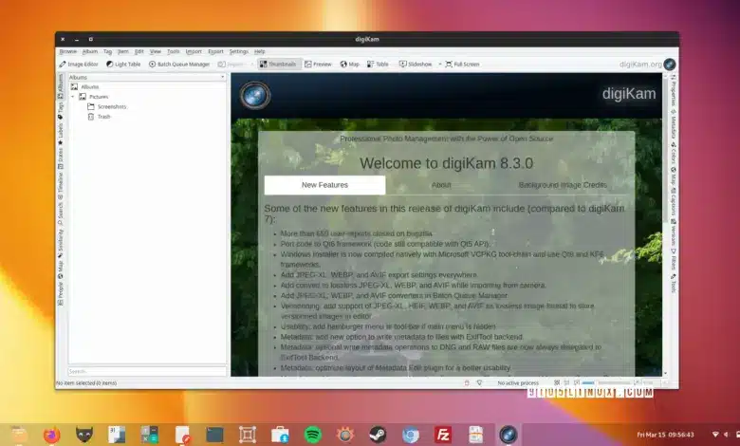Viewport: 740px width, 446px height.
Task: Open Spotify from the dock
Action: [x=313, y=435]
